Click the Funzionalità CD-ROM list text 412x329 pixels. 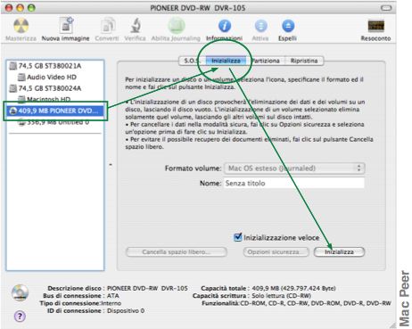316,303
